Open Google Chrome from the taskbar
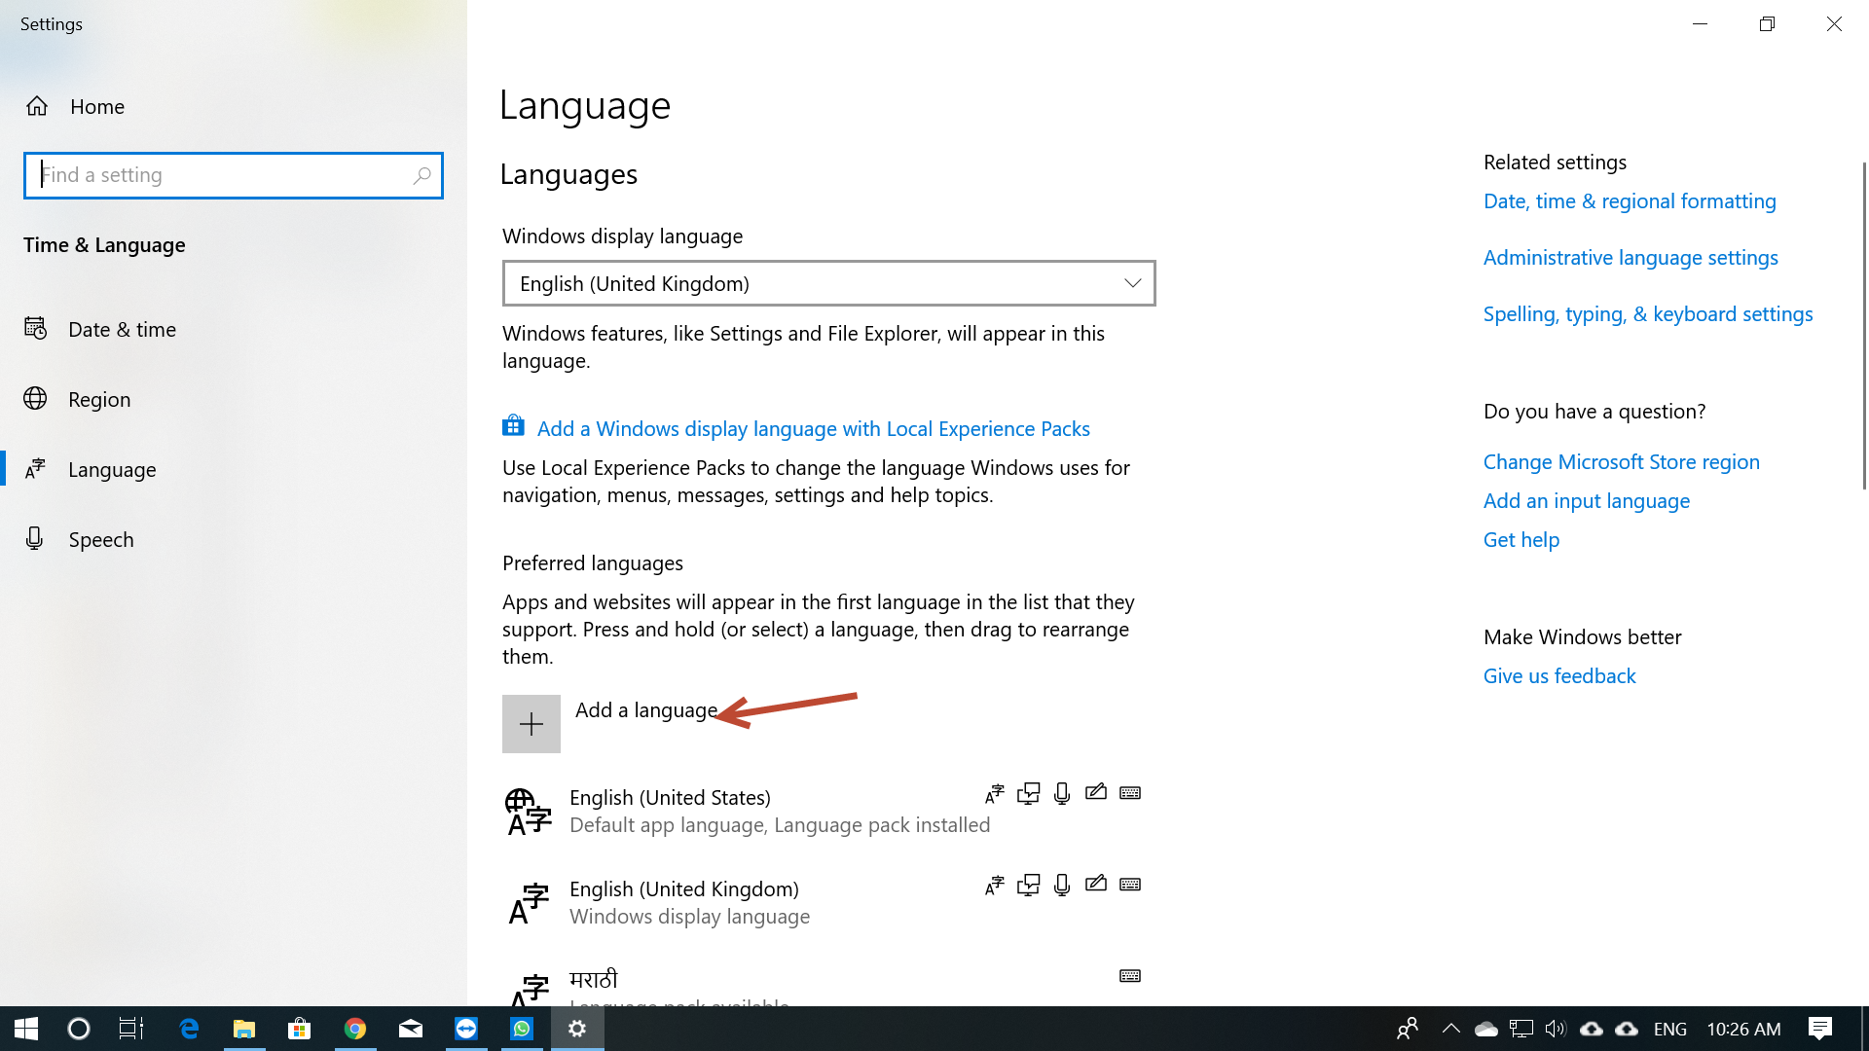Viewport: 1869px width, 1051px height. 355,1029
